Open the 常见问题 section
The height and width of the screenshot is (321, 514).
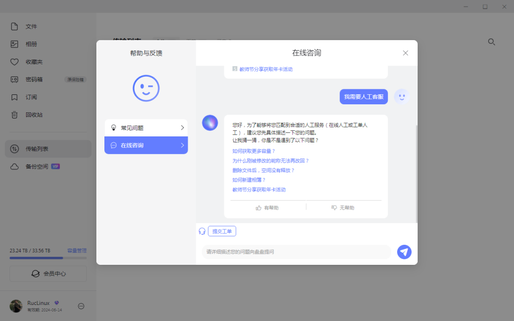tap(146, 128)
